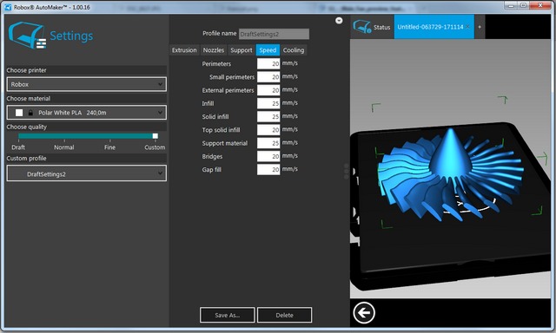Select the Speed tab

(268, 50)
